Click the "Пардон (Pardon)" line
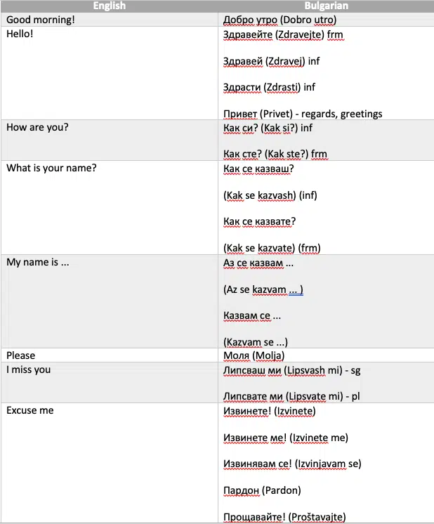Image resolution: width=434 pixels, height=524 pixels. coord(261,490)
